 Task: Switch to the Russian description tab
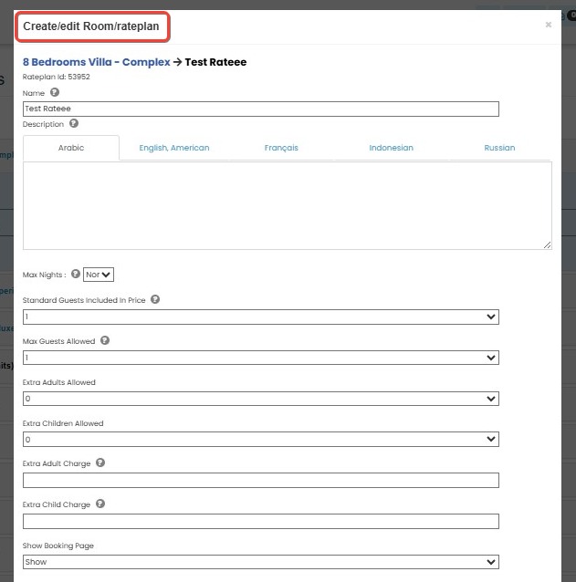tap(499, 148)
